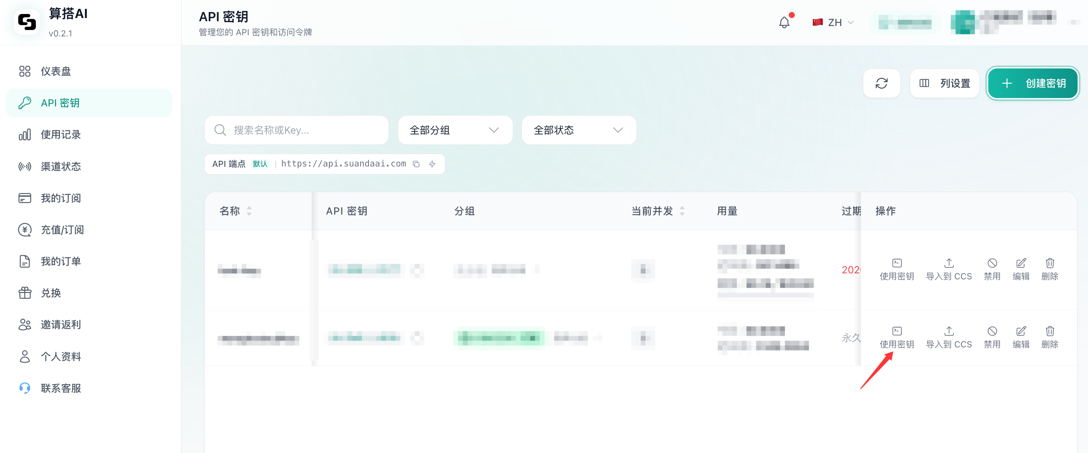
Task: Click the https://api.suandaai.com endpoint text
Action: point(343,164)
